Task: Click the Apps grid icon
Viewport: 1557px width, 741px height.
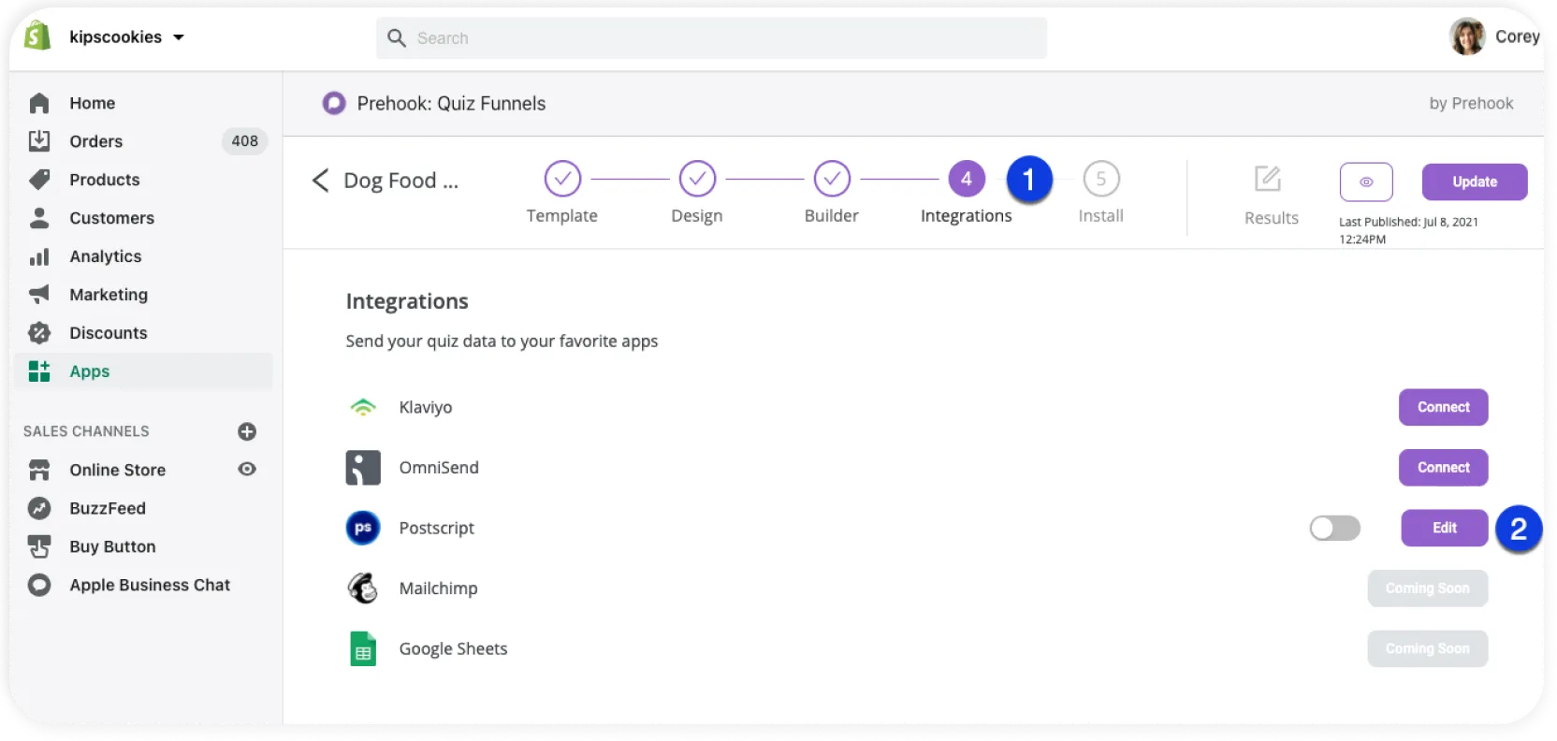Action: pos(39,371)
